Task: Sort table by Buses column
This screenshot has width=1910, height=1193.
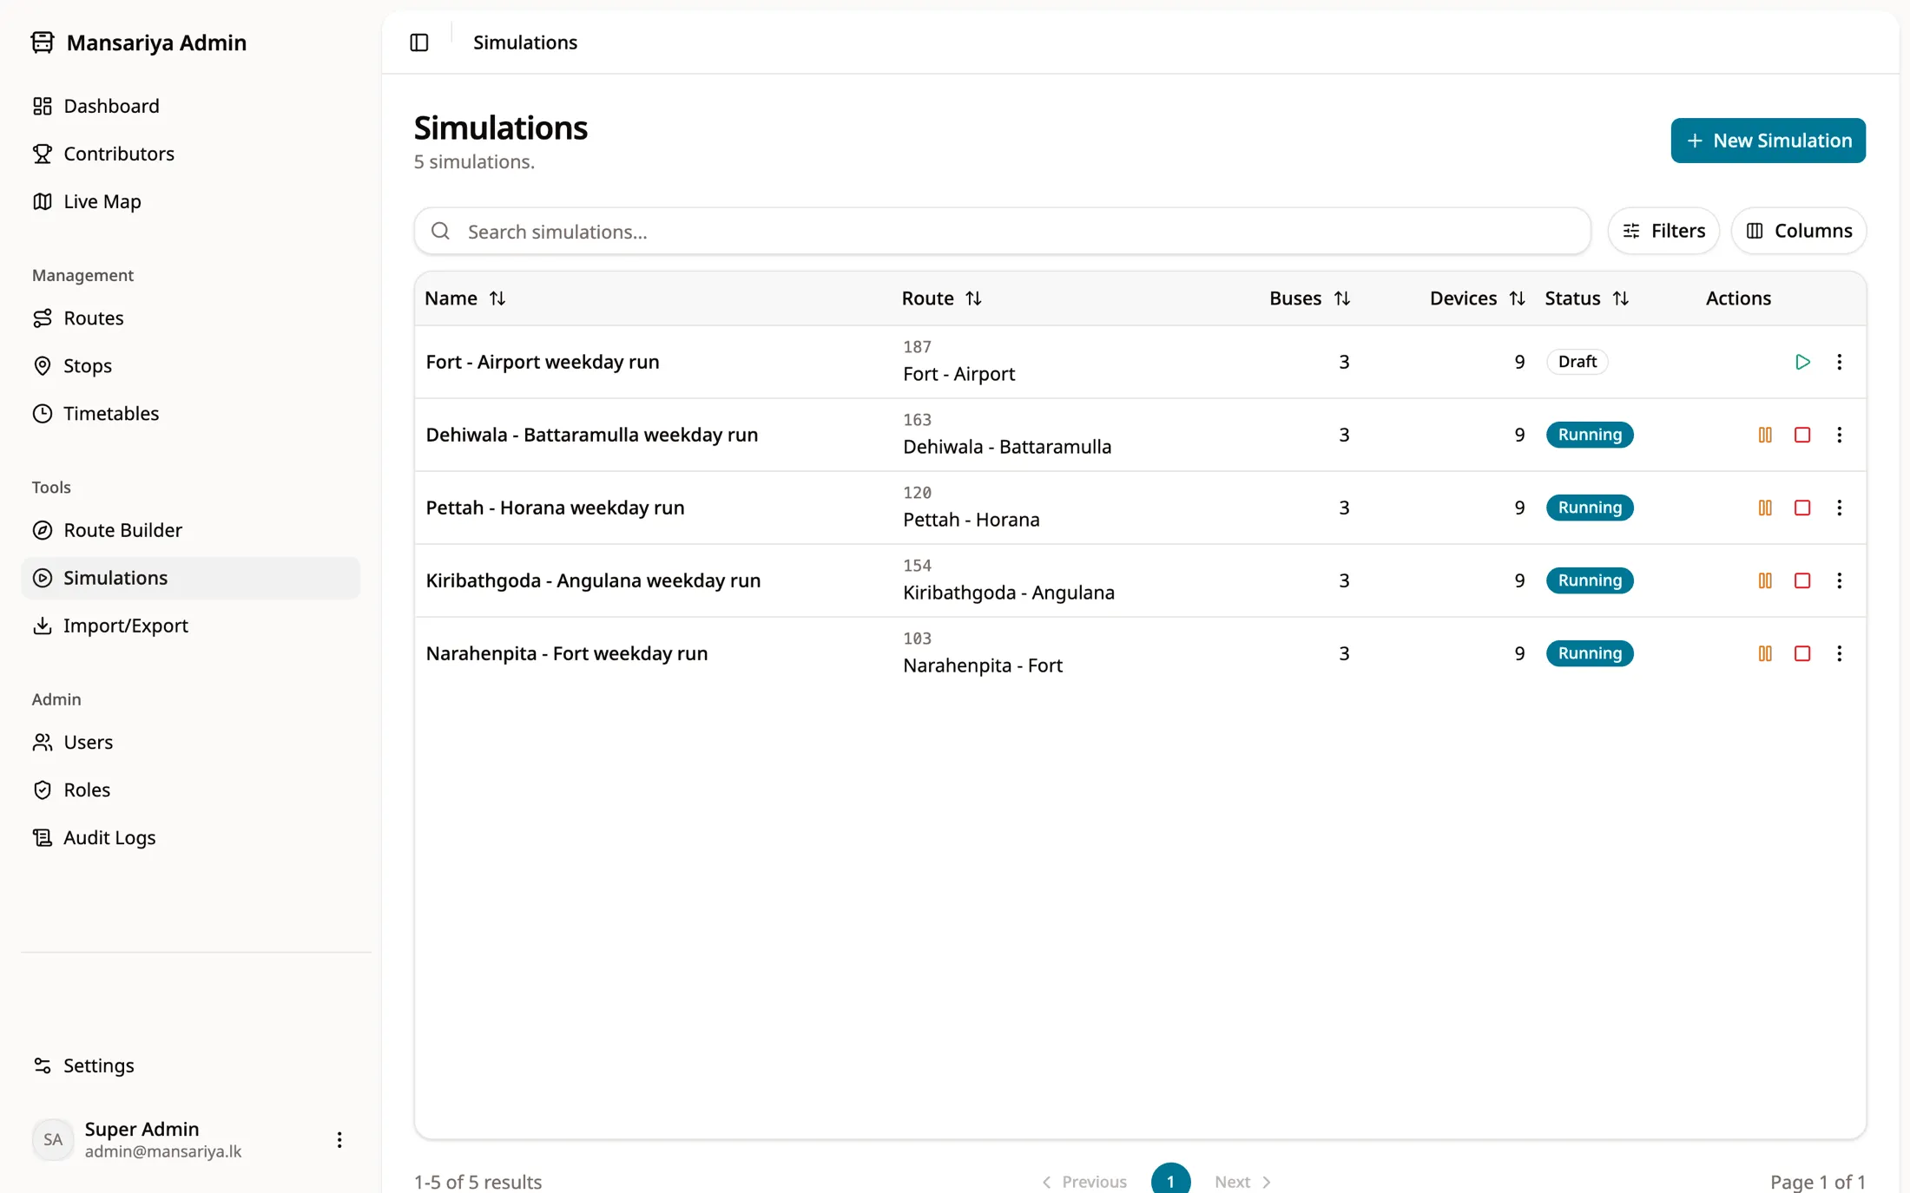Action: (1309, 298)
